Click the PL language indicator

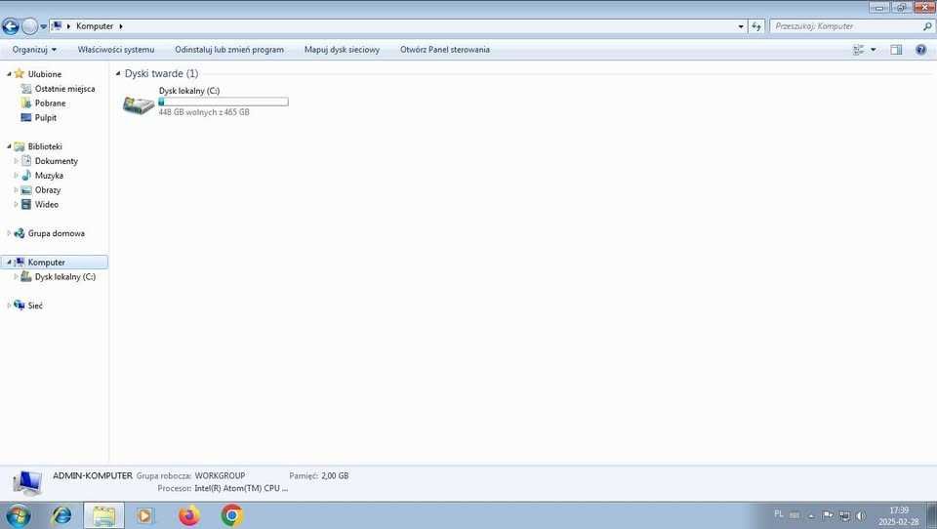[x=779, y=514]
